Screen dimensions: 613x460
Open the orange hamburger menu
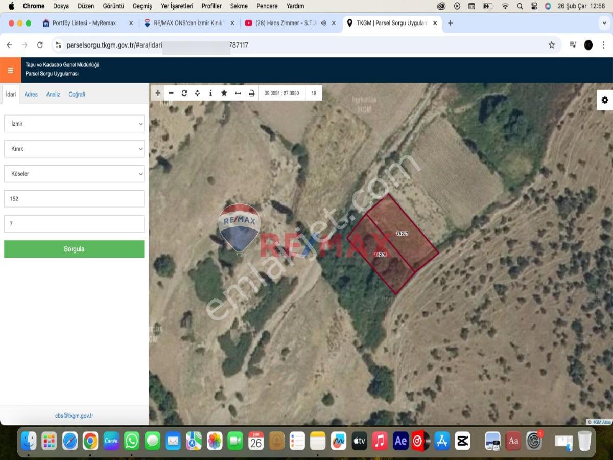[10, 70]
